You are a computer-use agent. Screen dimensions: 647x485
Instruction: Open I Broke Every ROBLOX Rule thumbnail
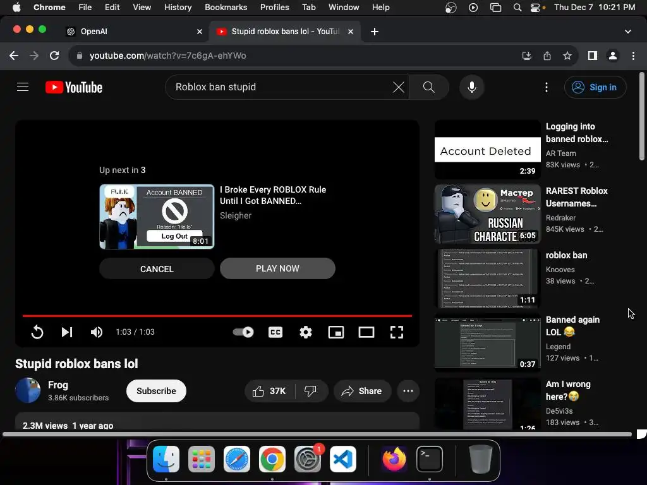pyautogui.click(x=157, y=217)
